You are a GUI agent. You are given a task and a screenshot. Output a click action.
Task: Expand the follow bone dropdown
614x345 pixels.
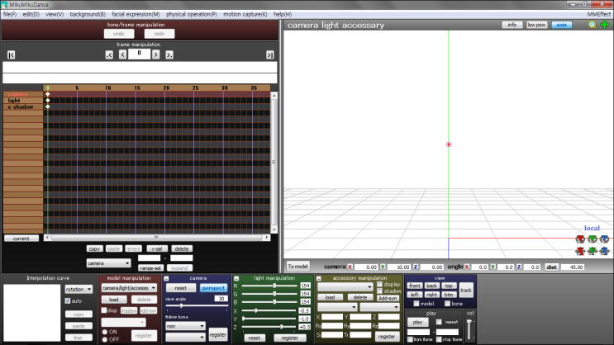tap(183, 326)
